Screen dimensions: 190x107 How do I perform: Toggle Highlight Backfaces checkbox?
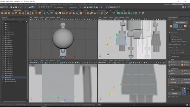170,39
